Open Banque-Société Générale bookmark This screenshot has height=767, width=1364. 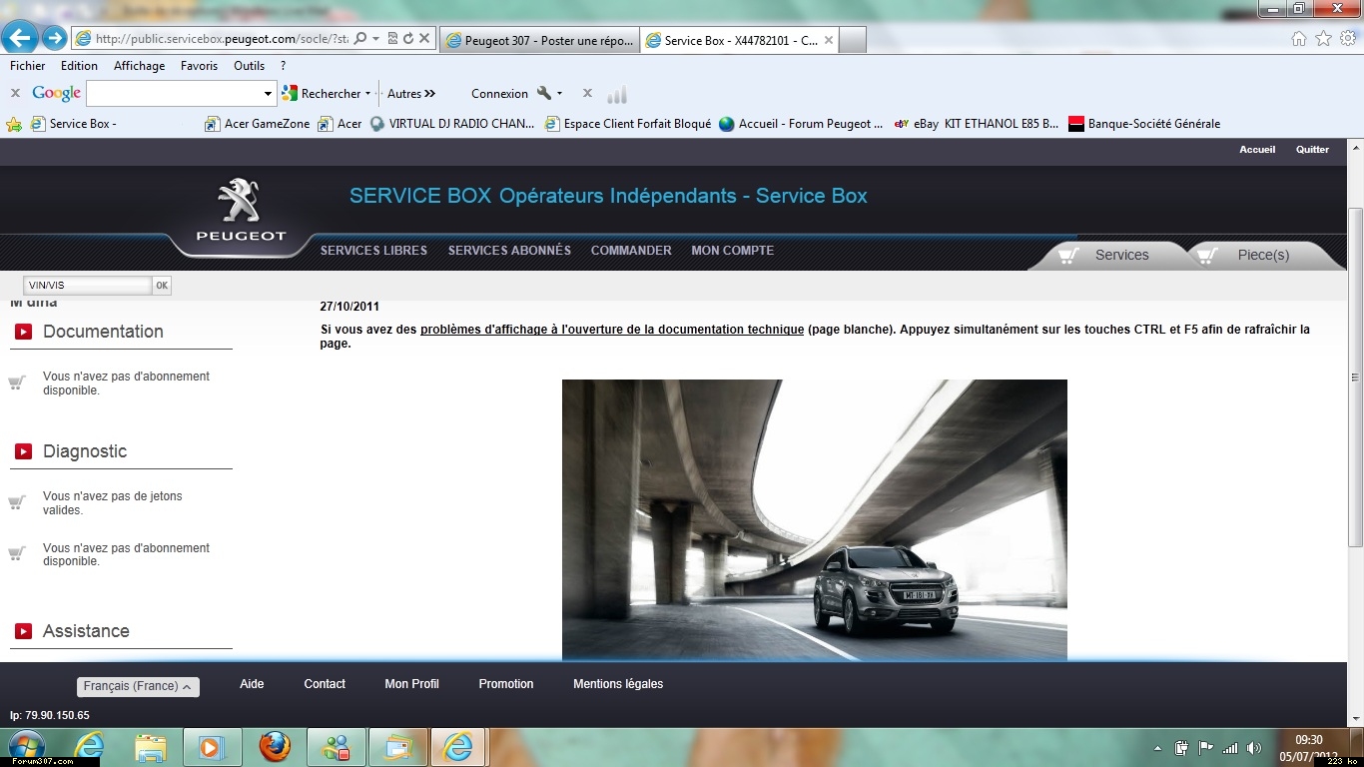point(1144,124)
